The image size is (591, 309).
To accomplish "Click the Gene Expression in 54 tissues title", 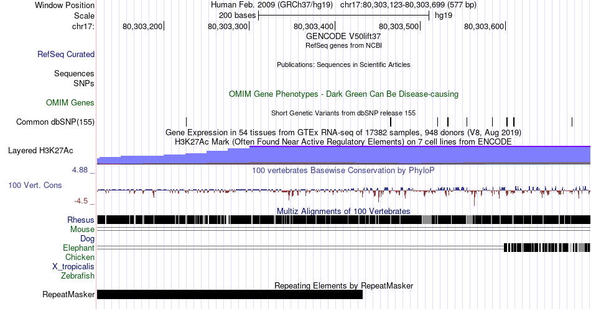I will pos(343,132).
